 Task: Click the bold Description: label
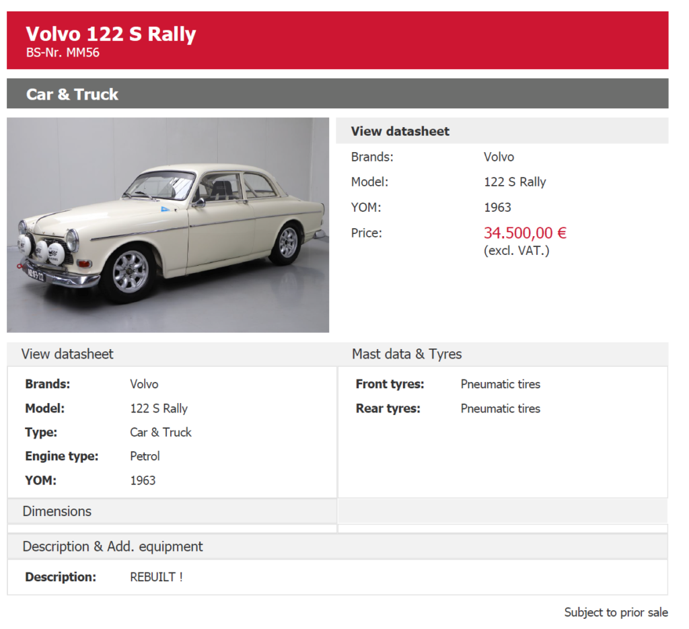click(x=60, y=577)
